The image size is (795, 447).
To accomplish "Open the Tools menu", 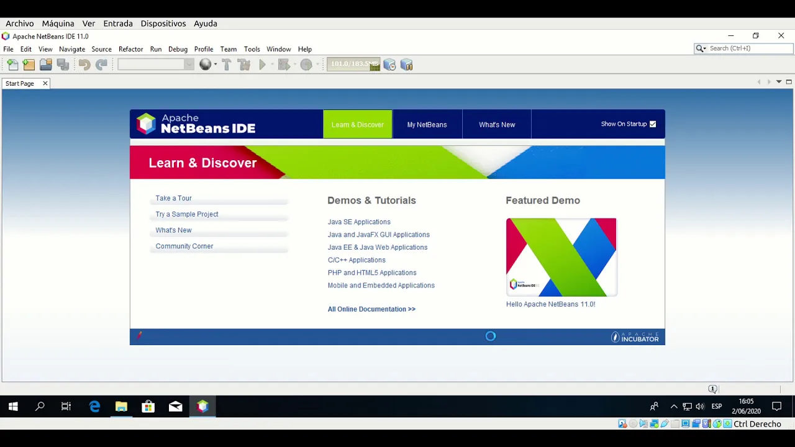I will pos(252,49).
